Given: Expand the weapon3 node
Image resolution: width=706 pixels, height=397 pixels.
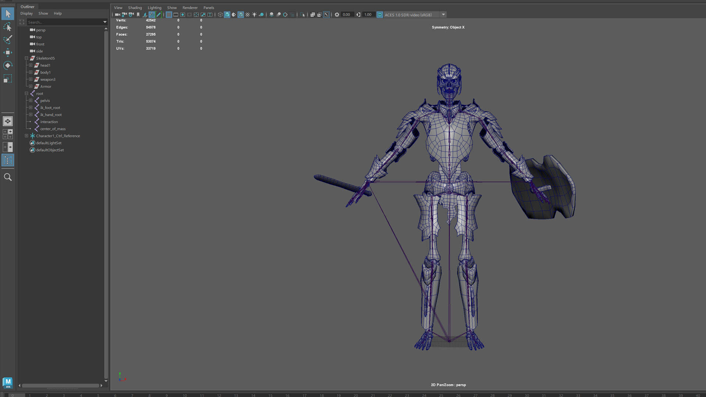Looking at the screenshot, I should click(31, 79).
